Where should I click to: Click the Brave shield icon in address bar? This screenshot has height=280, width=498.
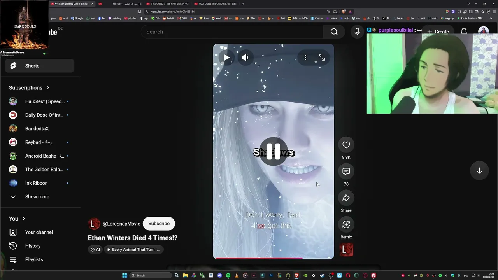coord(344,12)
